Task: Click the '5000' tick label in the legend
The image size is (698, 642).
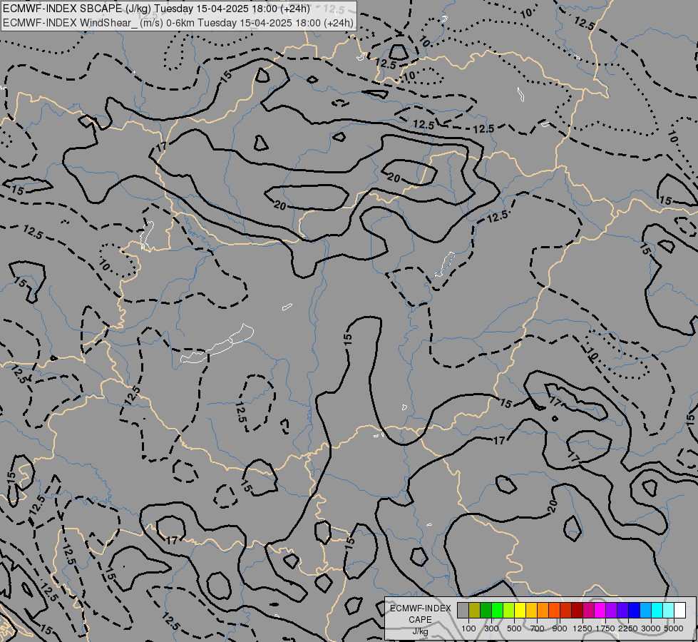Action: point(674,628)
